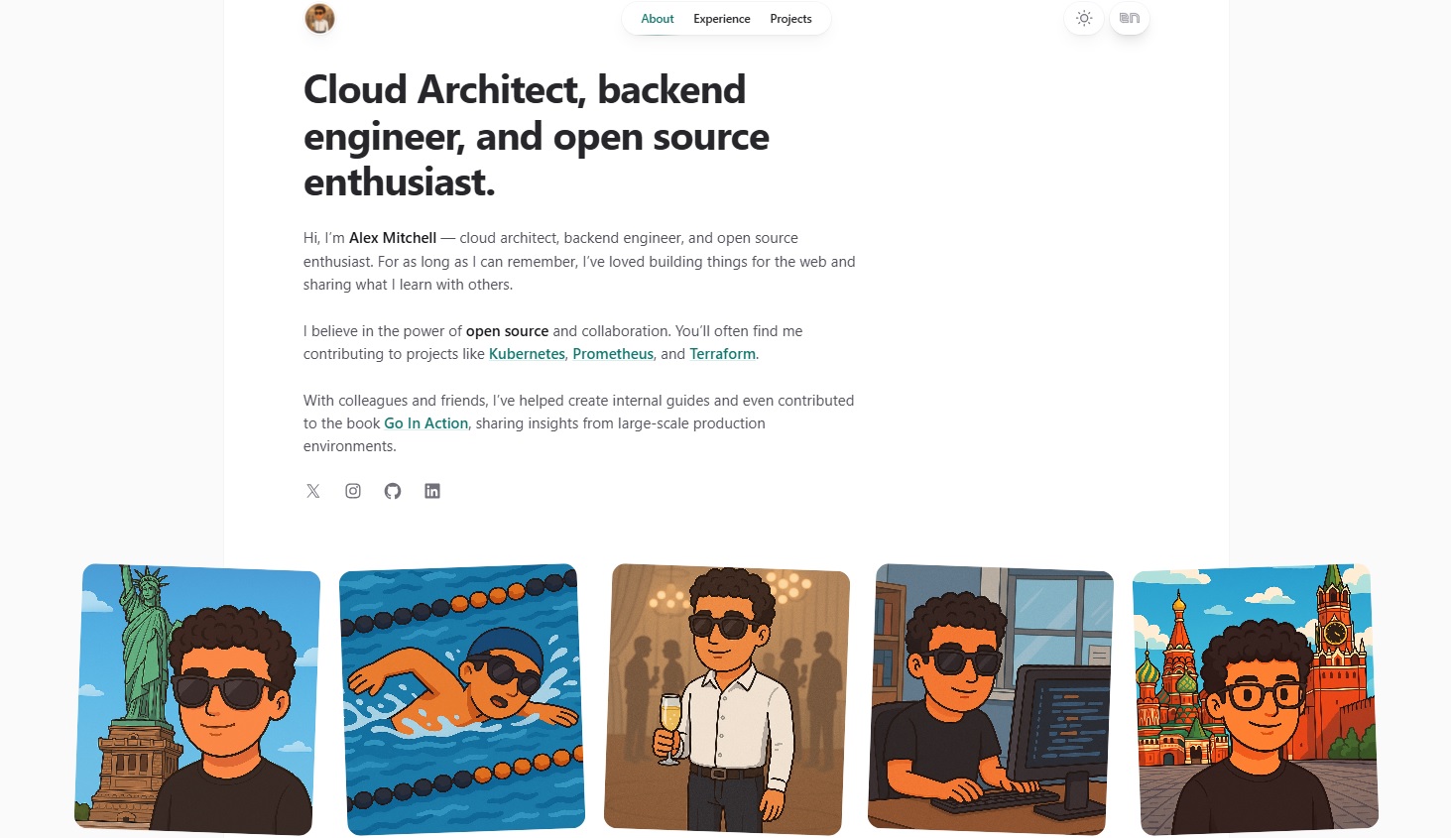Open the Go In Action book link
Image resolution: width=1451 pixels, height=838 pixels.
point(425,423)
